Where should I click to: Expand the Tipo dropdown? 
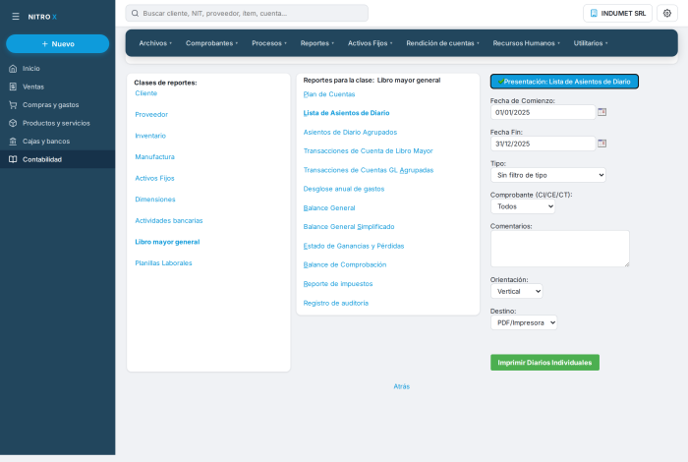548,175
